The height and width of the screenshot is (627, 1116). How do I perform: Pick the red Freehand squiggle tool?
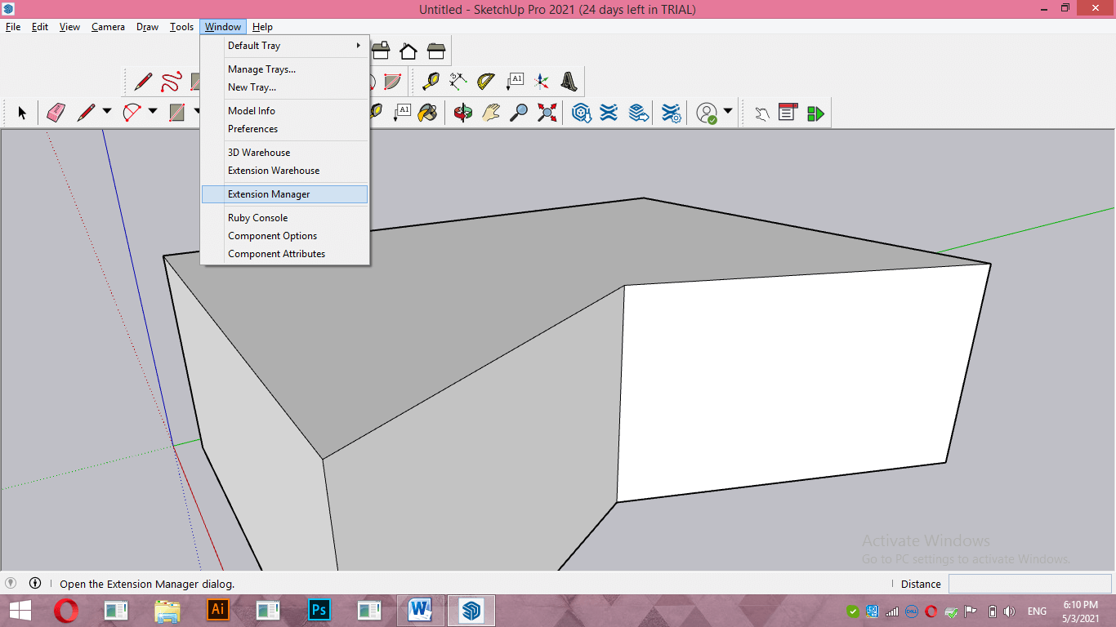[x=171, y=82]
